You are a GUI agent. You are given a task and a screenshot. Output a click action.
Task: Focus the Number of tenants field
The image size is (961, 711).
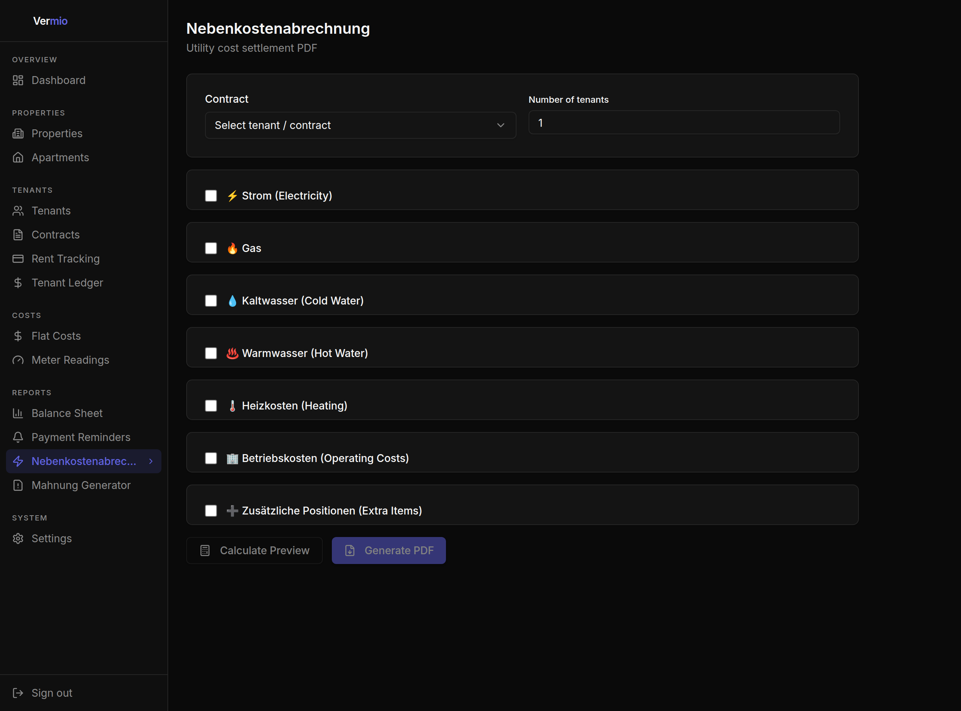pyautogui.click(x=684, y=123)
